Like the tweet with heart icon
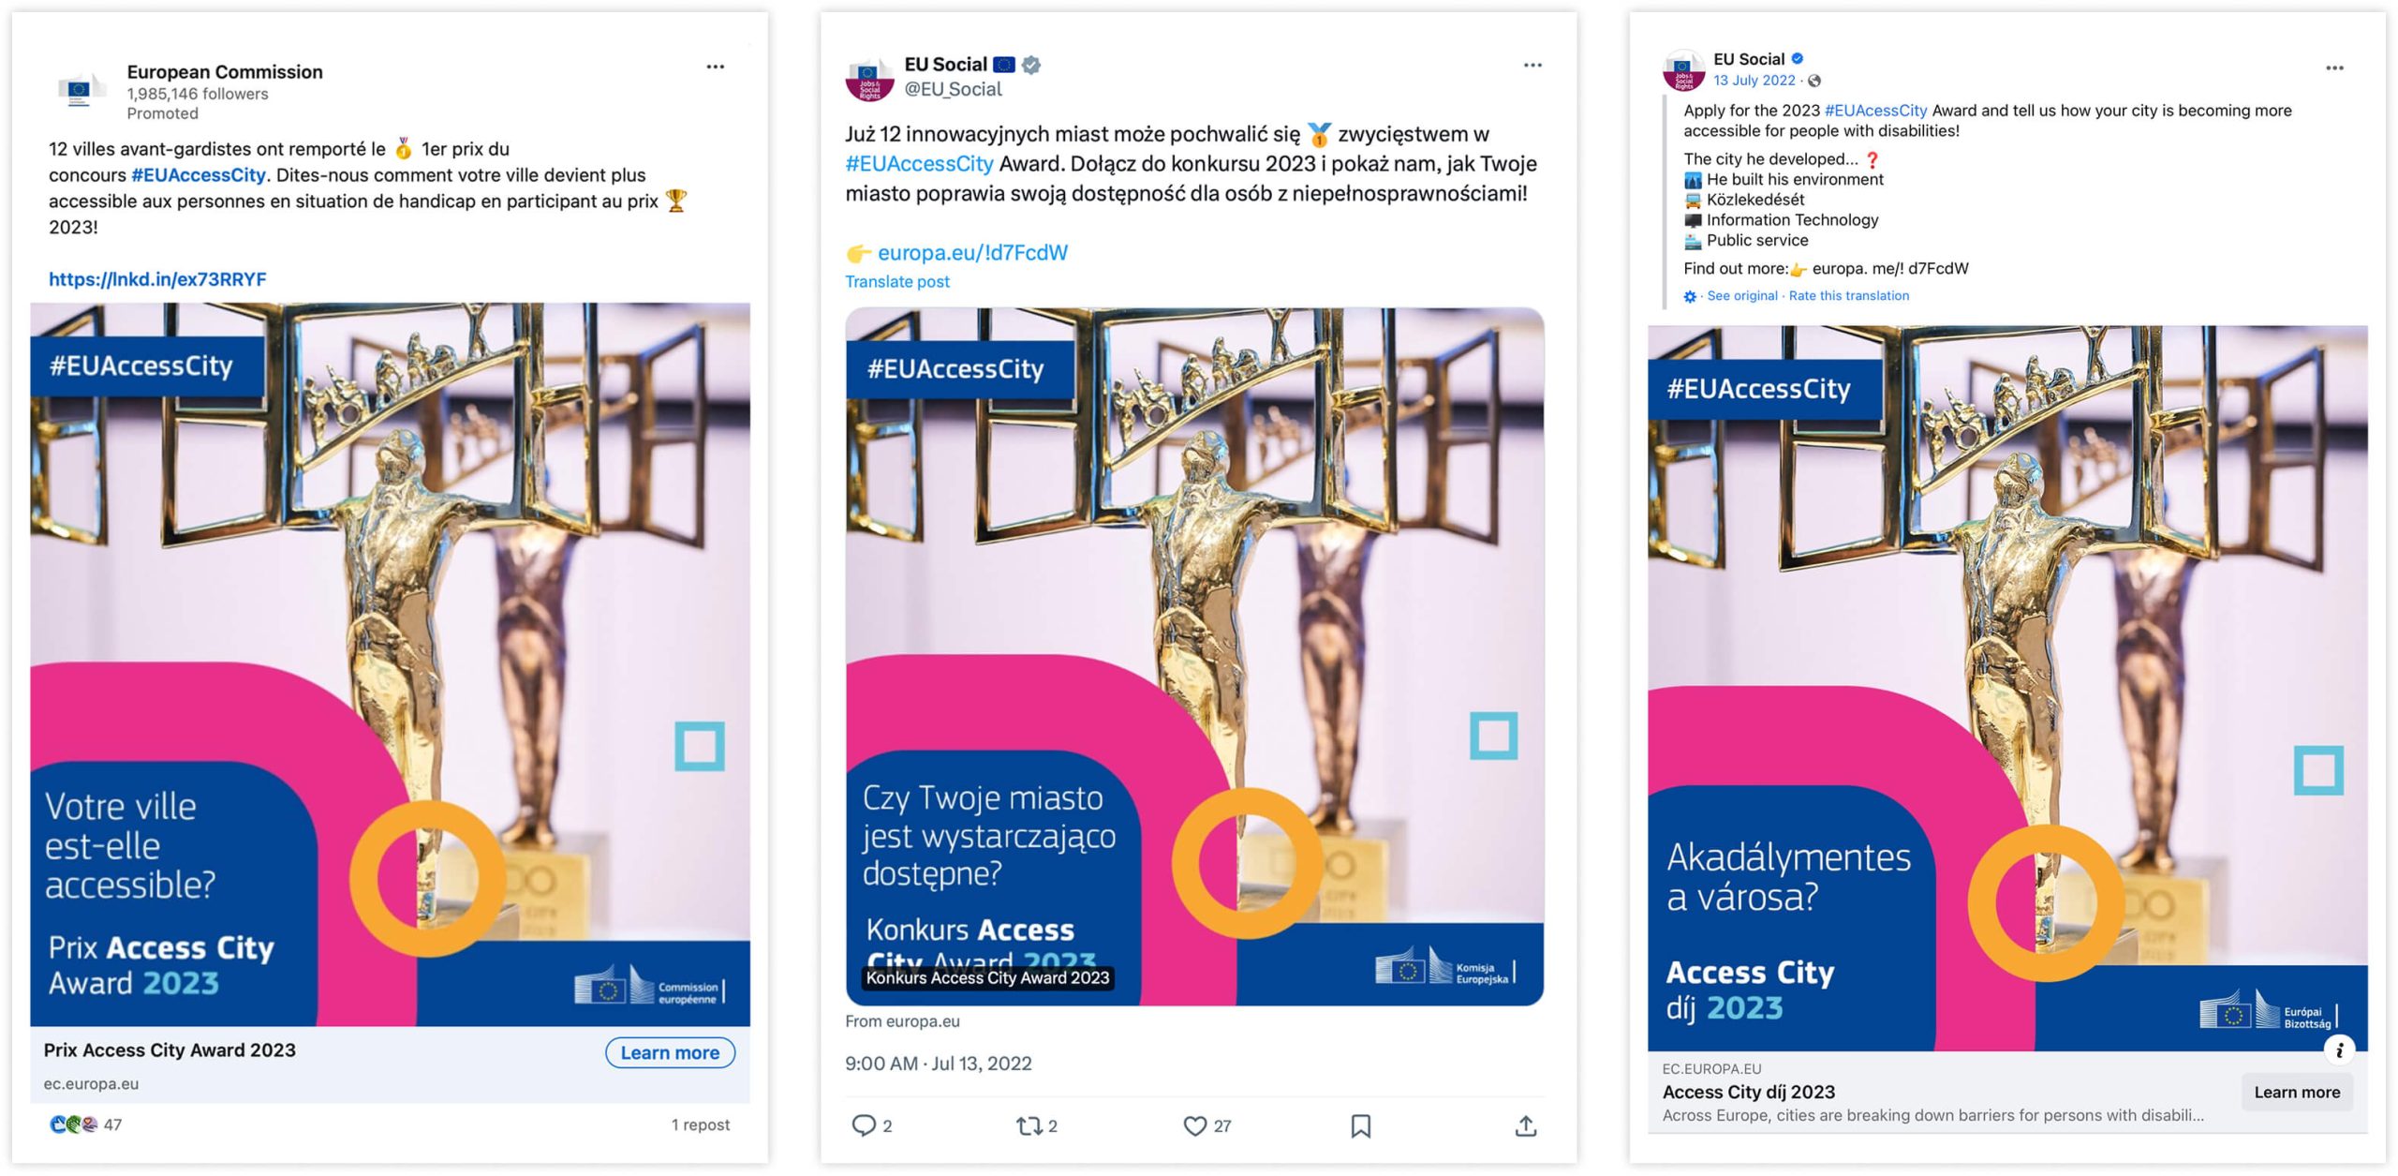The height and width of the screenshot is (1176, 2398). (1194, 1125)
